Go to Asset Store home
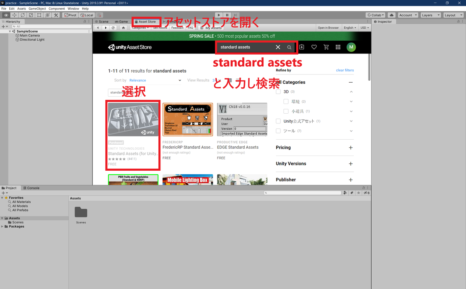466x289 pixels. (x=123, y=28)
